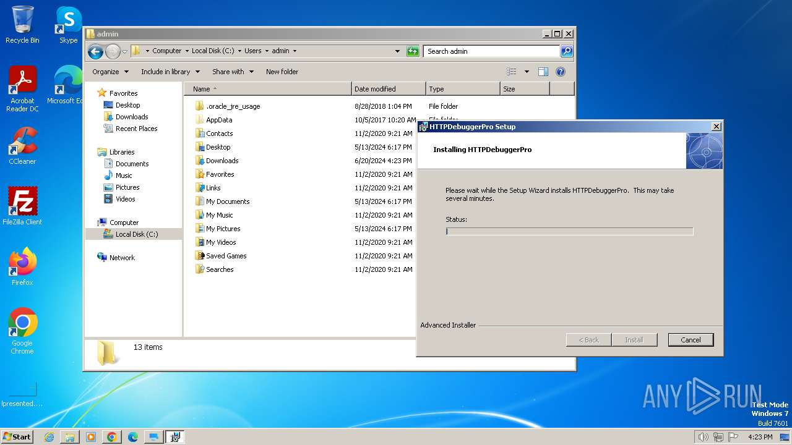Open Windows Media Player taskbar icon
Image resolution: width=792 pixels, height=445 pixels.
click(x=91, y=437)
